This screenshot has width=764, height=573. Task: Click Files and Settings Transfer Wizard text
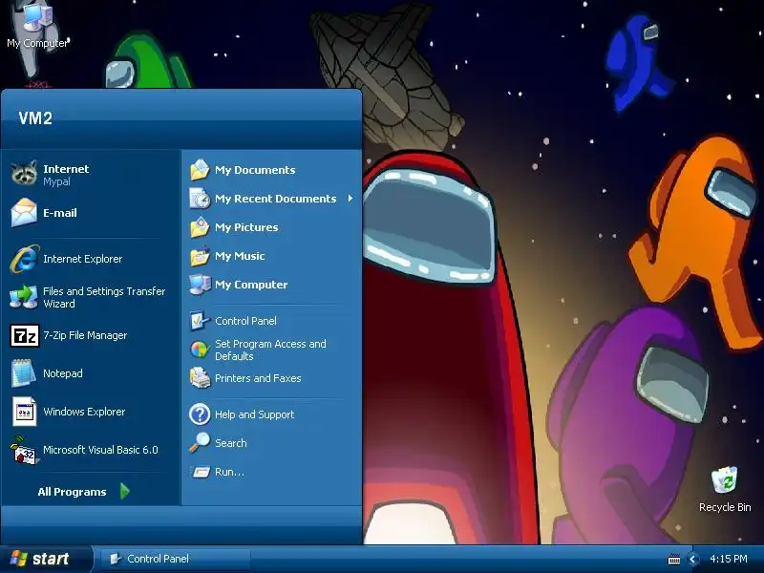[104, 297]
